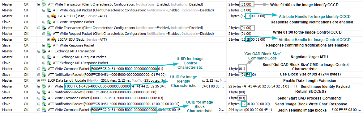Expand the LLCP Data Length Update row
363x114 pixels.
click(x=39, y=80)
